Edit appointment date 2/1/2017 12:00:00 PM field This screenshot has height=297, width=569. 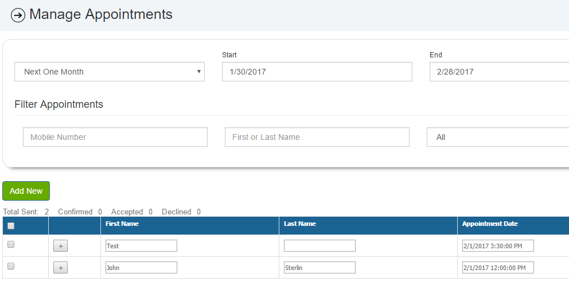(x=498, y=268)
